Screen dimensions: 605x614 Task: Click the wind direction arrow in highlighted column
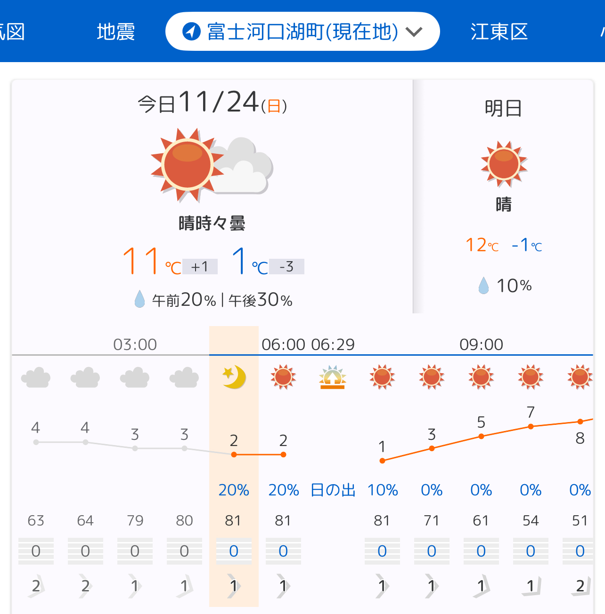(234, 586)
